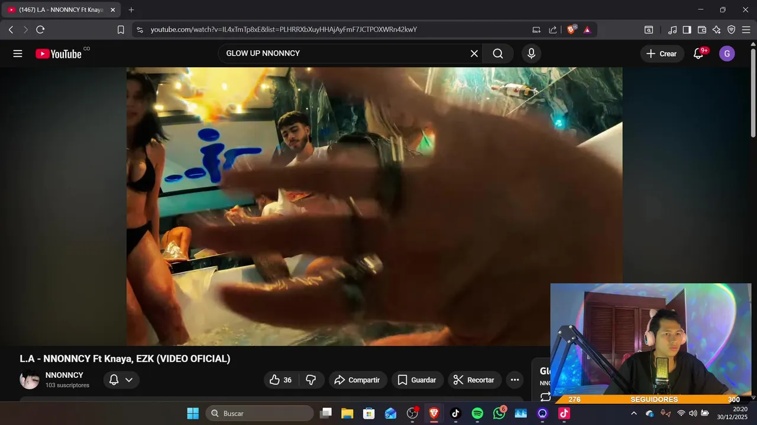The height and width of the screenshot is (425, 757).
Task: View site information in address bar
Action: click(140, 30)
